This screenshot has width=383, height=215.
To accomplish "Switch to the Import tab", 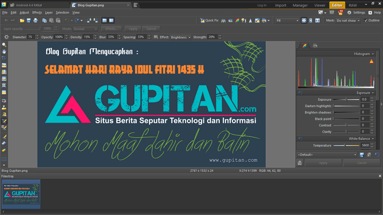I will coord(281,5).
